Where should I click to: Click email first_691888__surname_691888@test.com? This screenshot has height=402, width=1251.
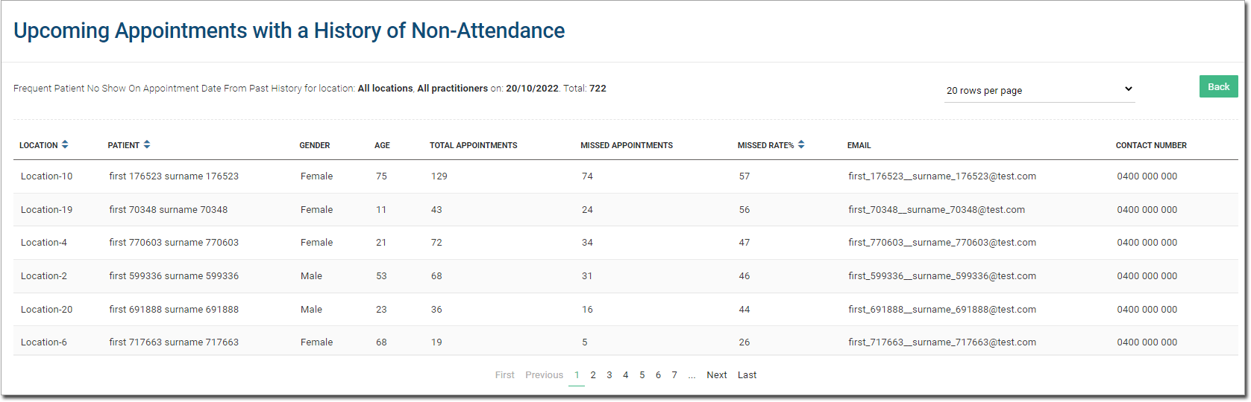(941, 310)
